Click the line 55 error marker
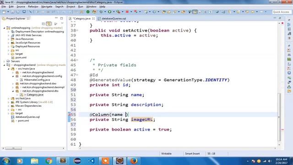The width and height of the screenshot is (293, 165). pos(69,115)
